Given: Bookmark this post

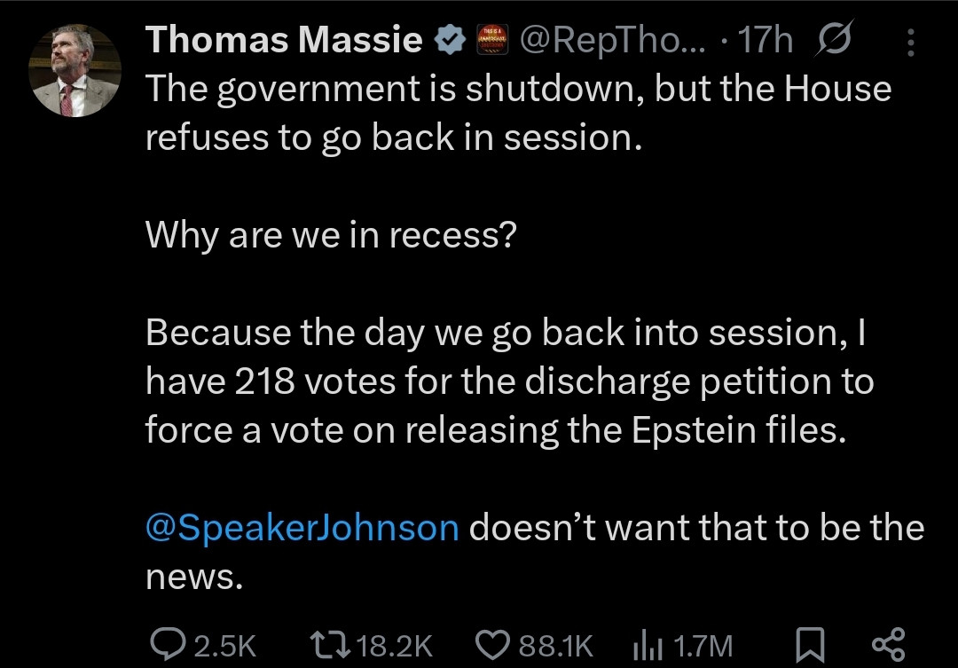Looking at the screenshot, I should click(806, 643).
